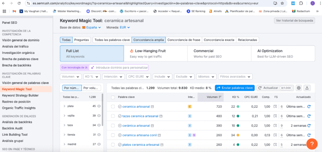Screen dimensions: 322x152
Task: Click checkmark circle for 'tazas ceramica artesanal'
Action: coord(120,116)
